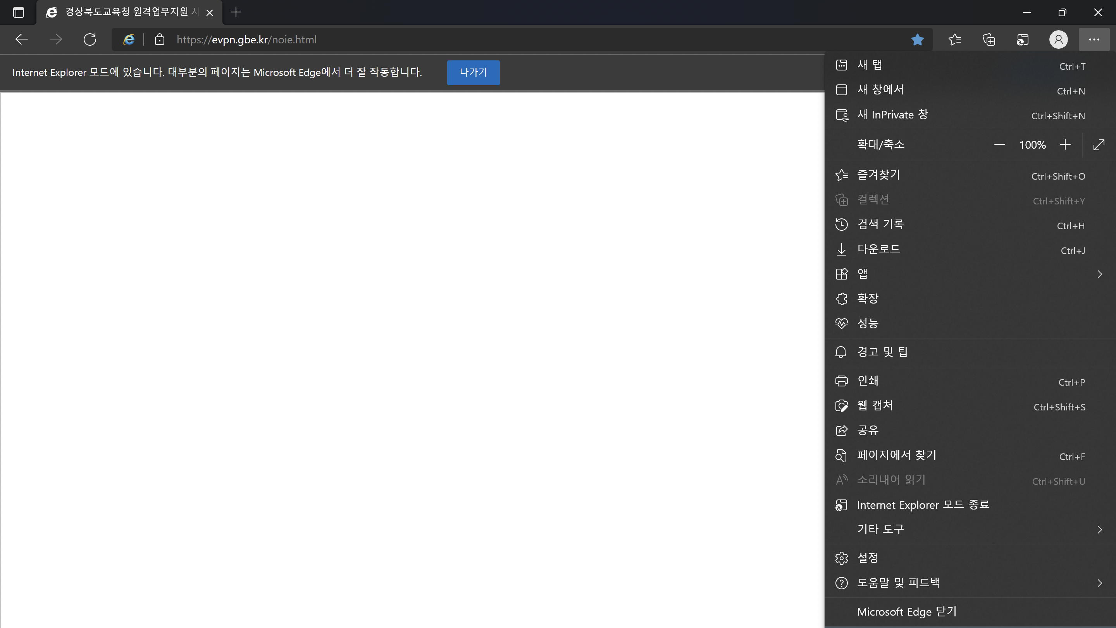Close the Settings and more ellipsis menu
The height and width of the screenshot is (628, 1116).
pyautogui.click(x=1094, y=40)
